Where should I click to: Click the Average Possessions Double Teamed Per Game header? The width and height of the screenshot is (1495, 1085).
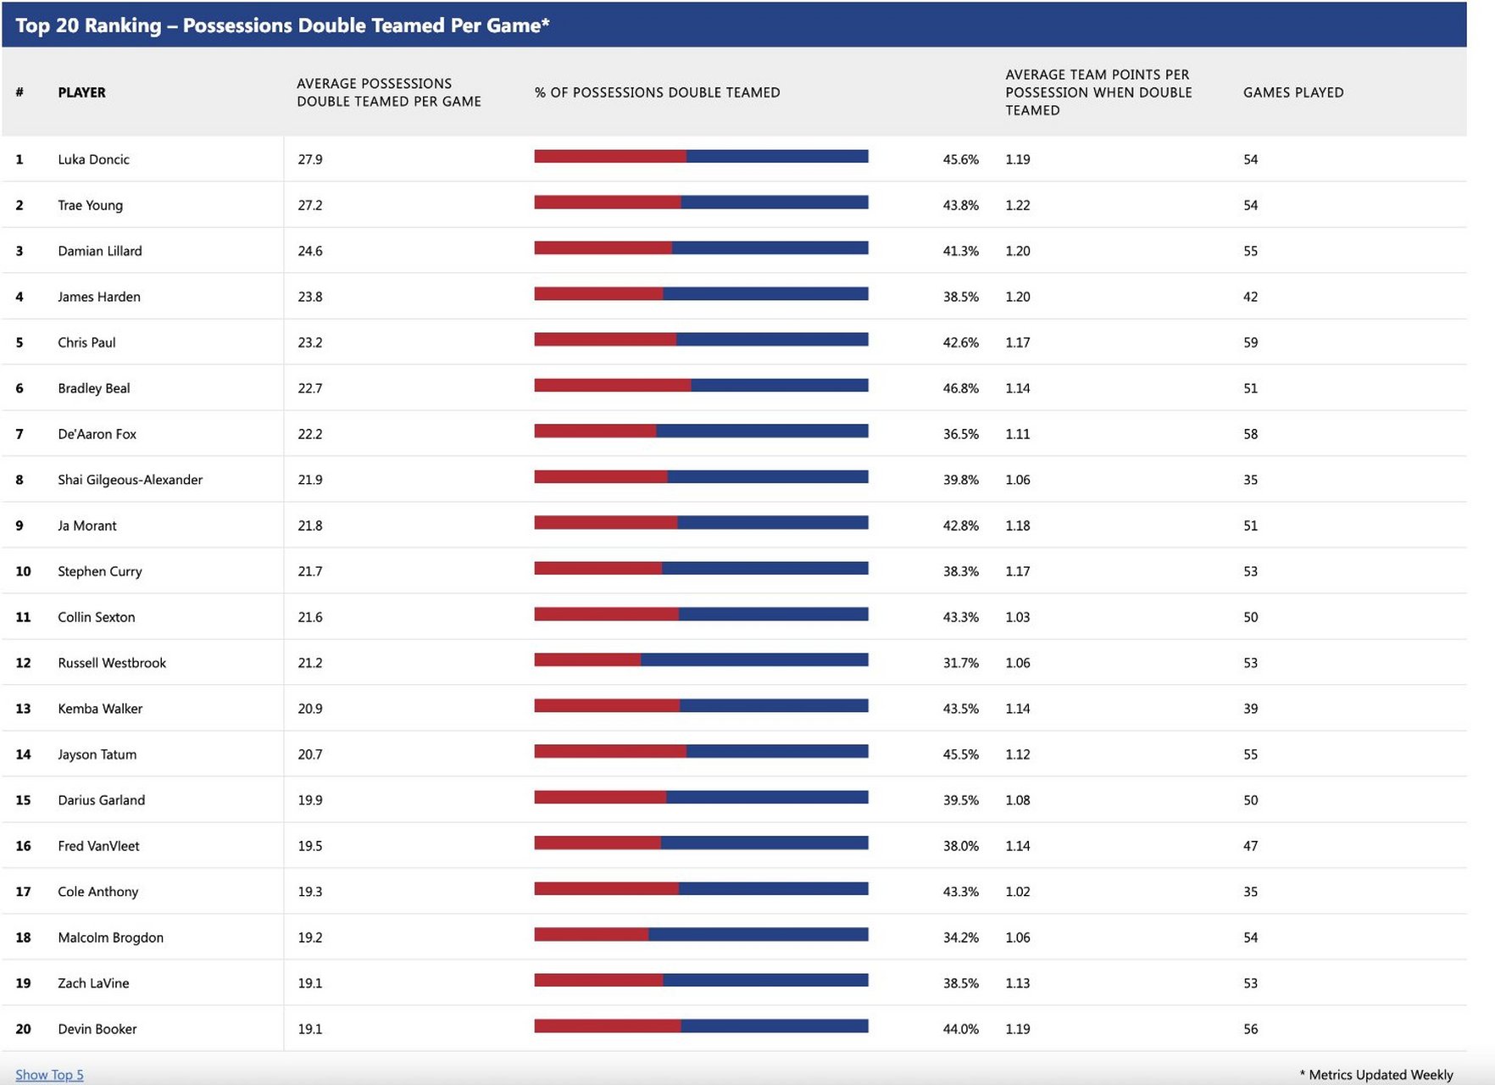click(389, 92)
